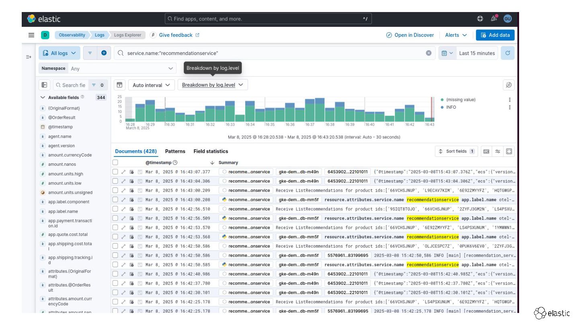Click the green D space avatar
The image size is (579, 325).
pos(45,35)
